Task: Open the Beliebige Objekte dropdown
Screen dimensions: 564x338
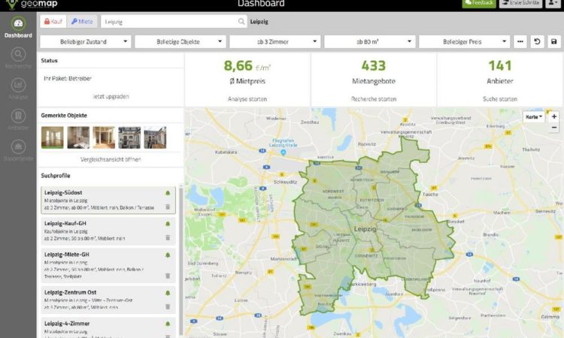Action: [180, 41]
